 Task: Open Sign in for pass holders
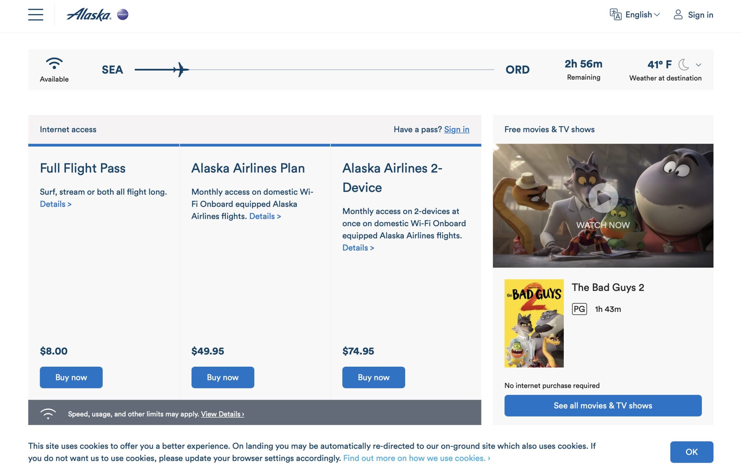(x=457, y=129)
